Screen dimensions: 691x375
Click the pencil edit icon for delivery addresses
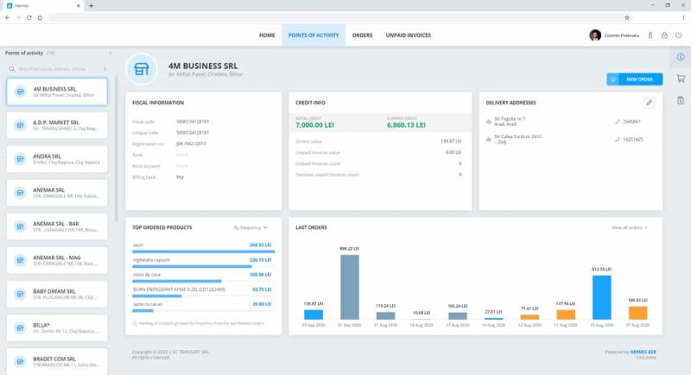pos(650,103)
